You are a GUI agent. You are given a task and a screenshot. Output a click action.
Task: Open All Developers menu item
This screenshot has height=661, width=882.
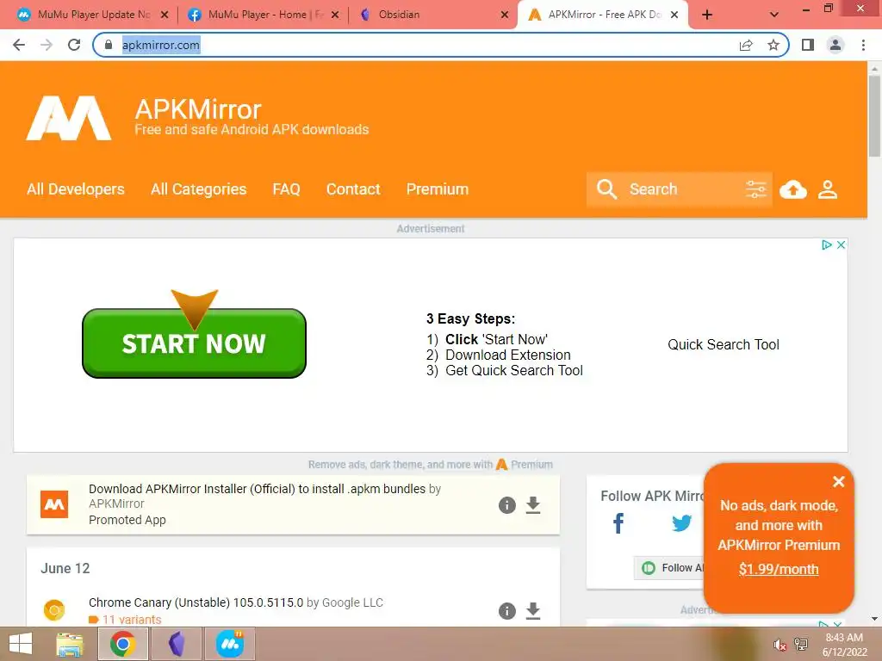[76, 189]
